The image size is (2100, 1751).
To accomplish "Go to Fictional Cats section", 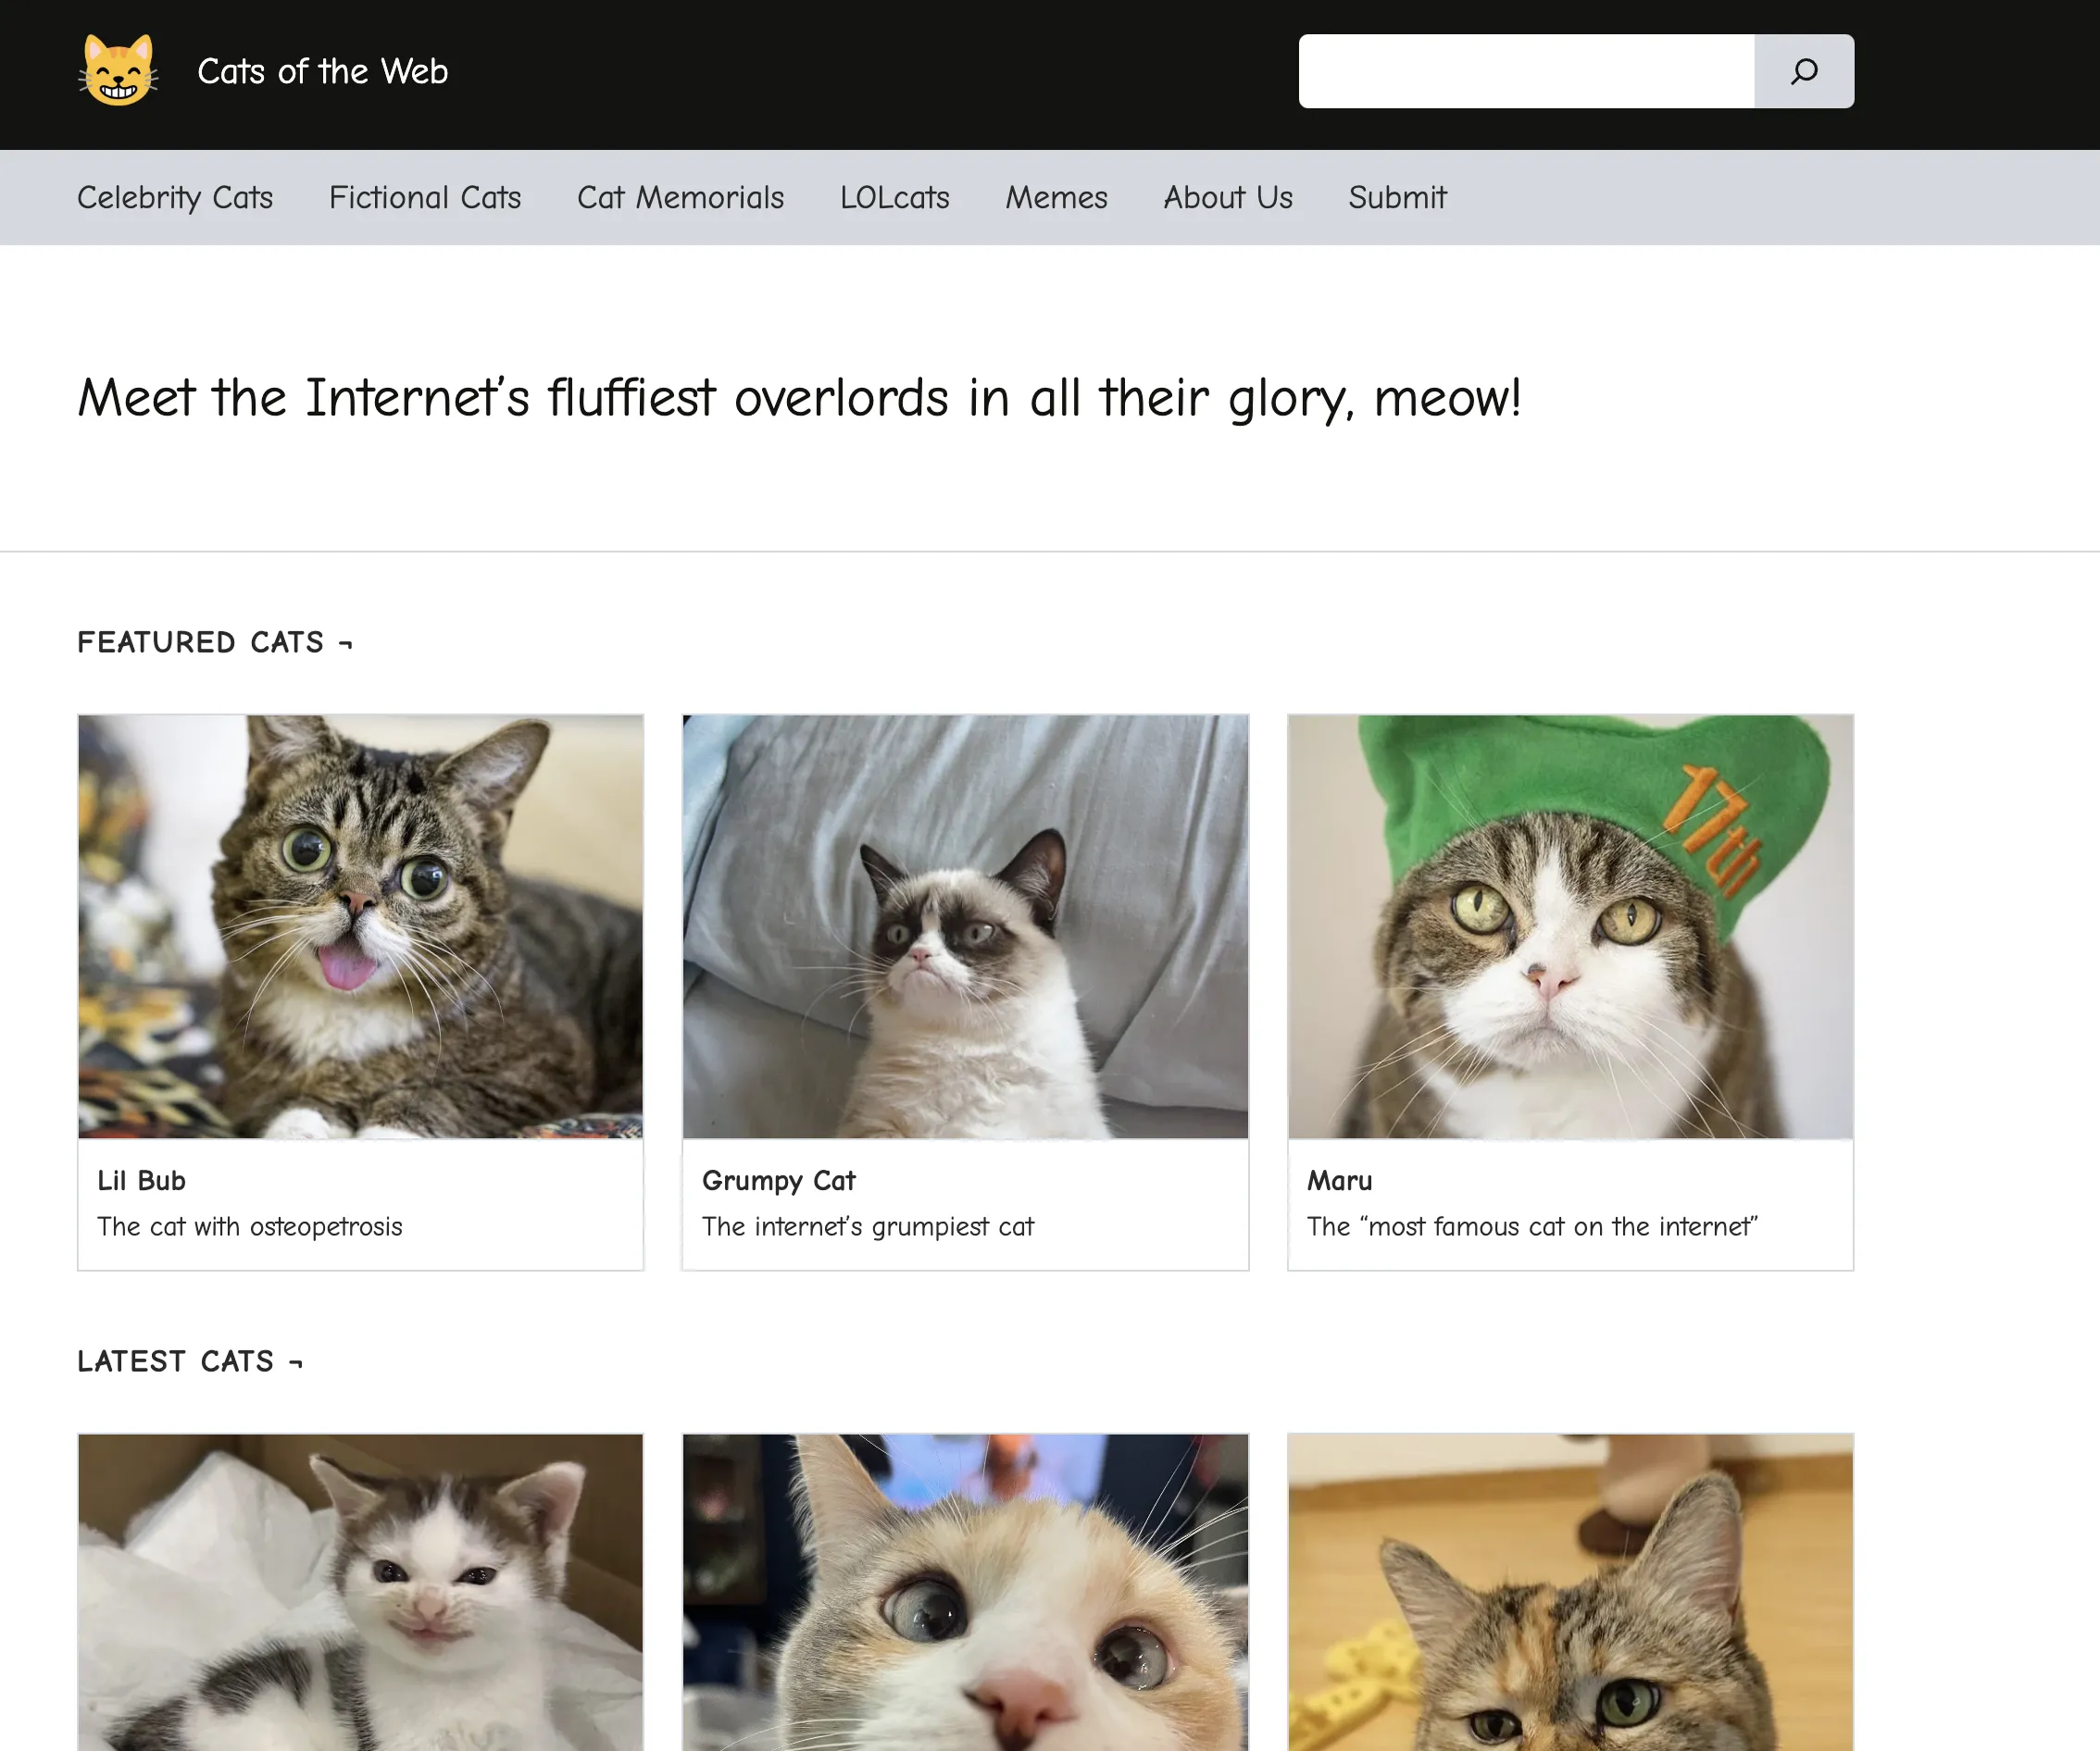I will (x=425, y=197).
